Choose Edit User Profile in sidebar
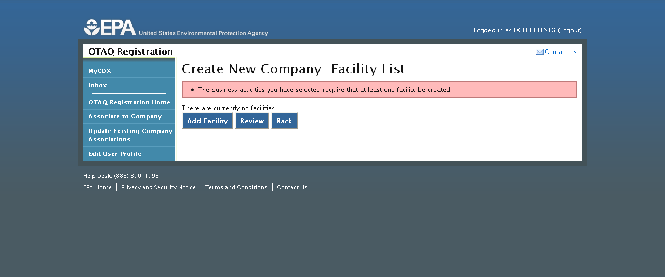665x277 pixels. coord(115,154)
